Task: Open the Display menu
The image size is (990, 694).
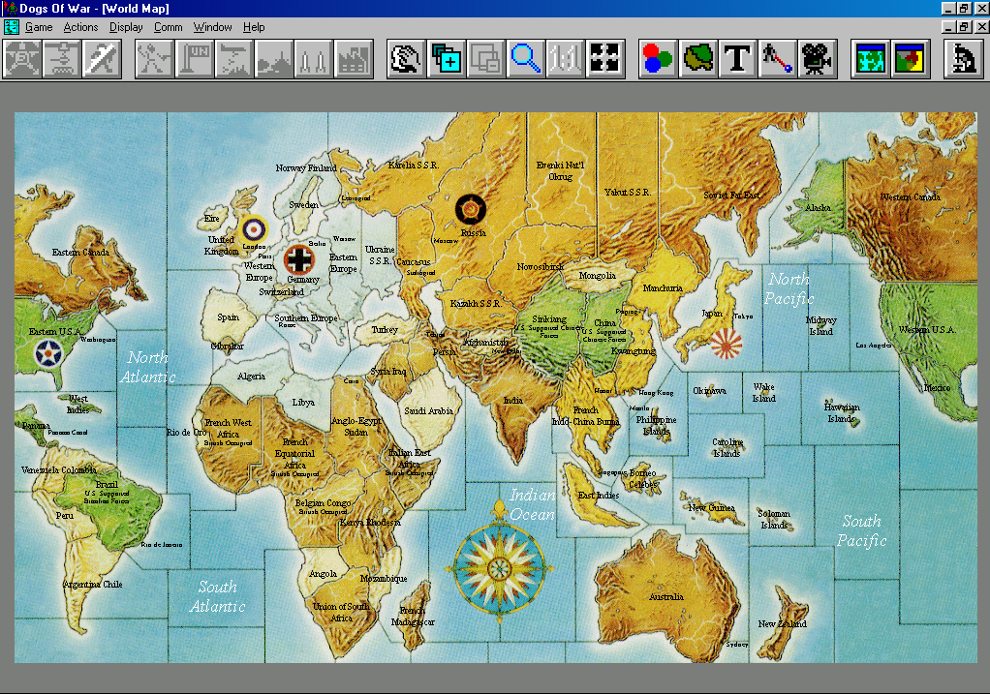Action: pyautogui.click(x=126, y=27)
